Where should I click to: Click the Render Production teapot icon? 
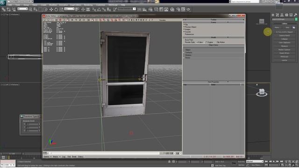[188, 9]
